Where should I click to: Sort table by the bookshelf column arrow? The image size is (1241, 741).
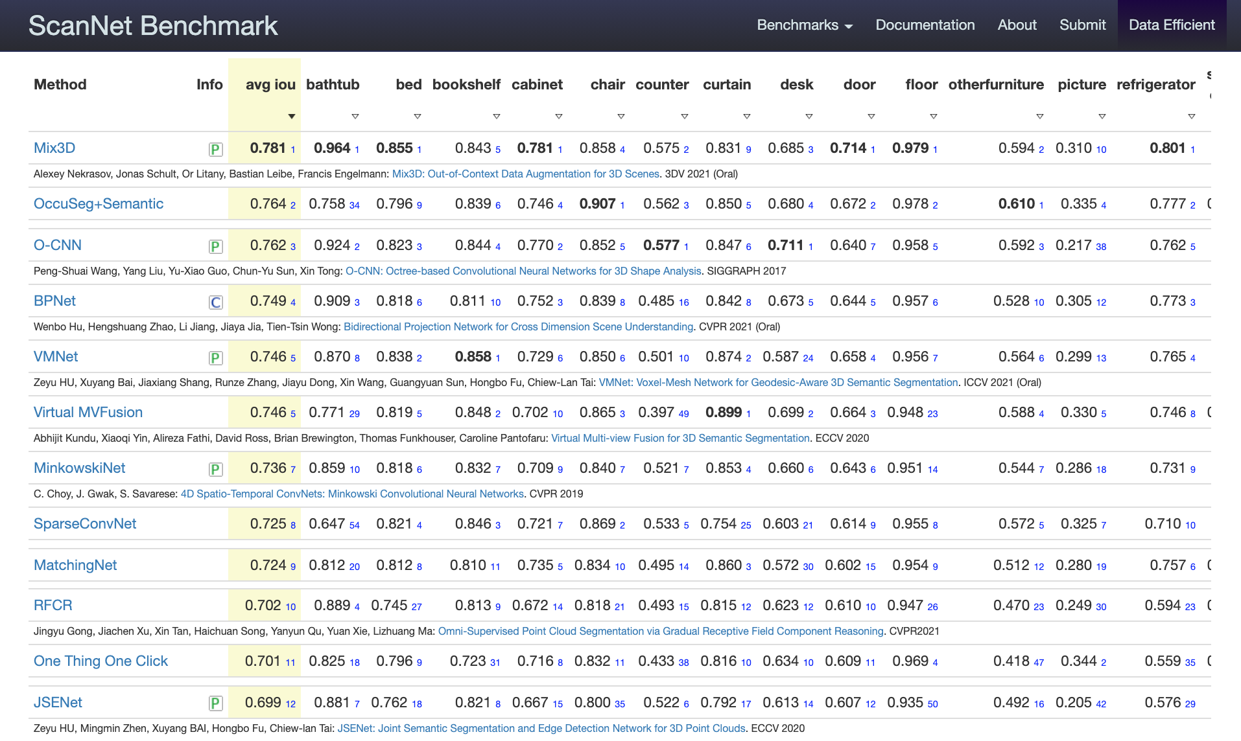(497, 117)
